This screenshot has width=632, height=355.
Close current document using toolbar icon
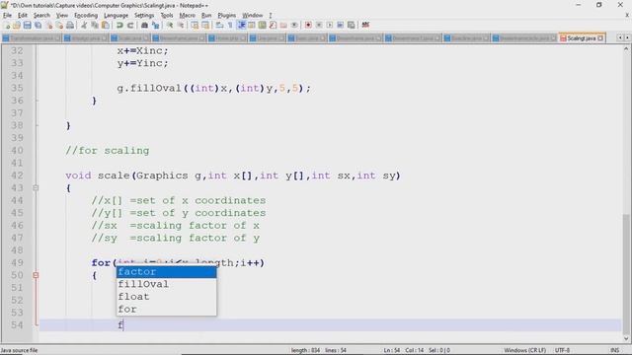pos(49,25)
